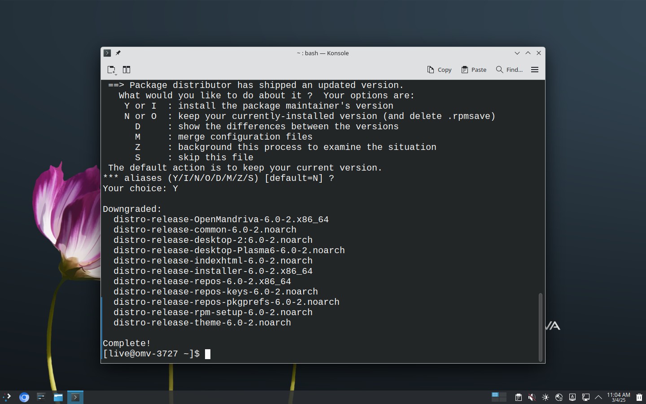Open a new tab in Konsole
646x404 pixels.
pos(112,70)
